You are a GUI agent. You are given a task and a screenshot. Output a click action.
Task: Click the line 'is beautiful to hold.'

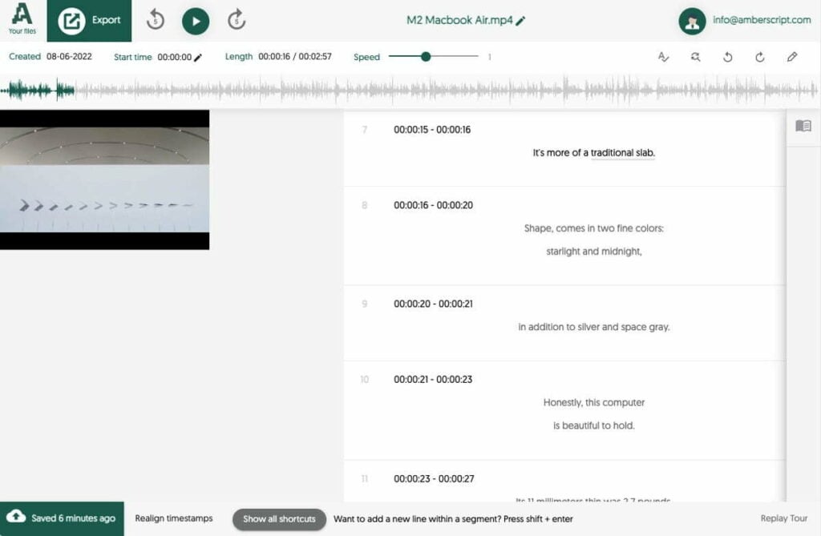(594, 425)
